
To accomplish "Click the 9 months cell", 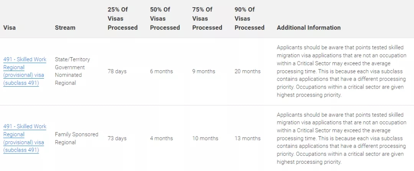I will coord(204,71).
